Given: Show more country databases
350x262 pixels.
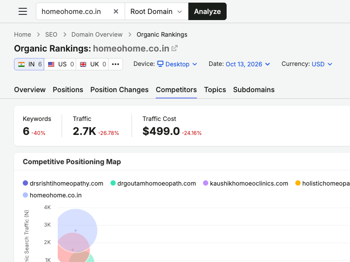Looking at the screenshot, I should [115, 64].
